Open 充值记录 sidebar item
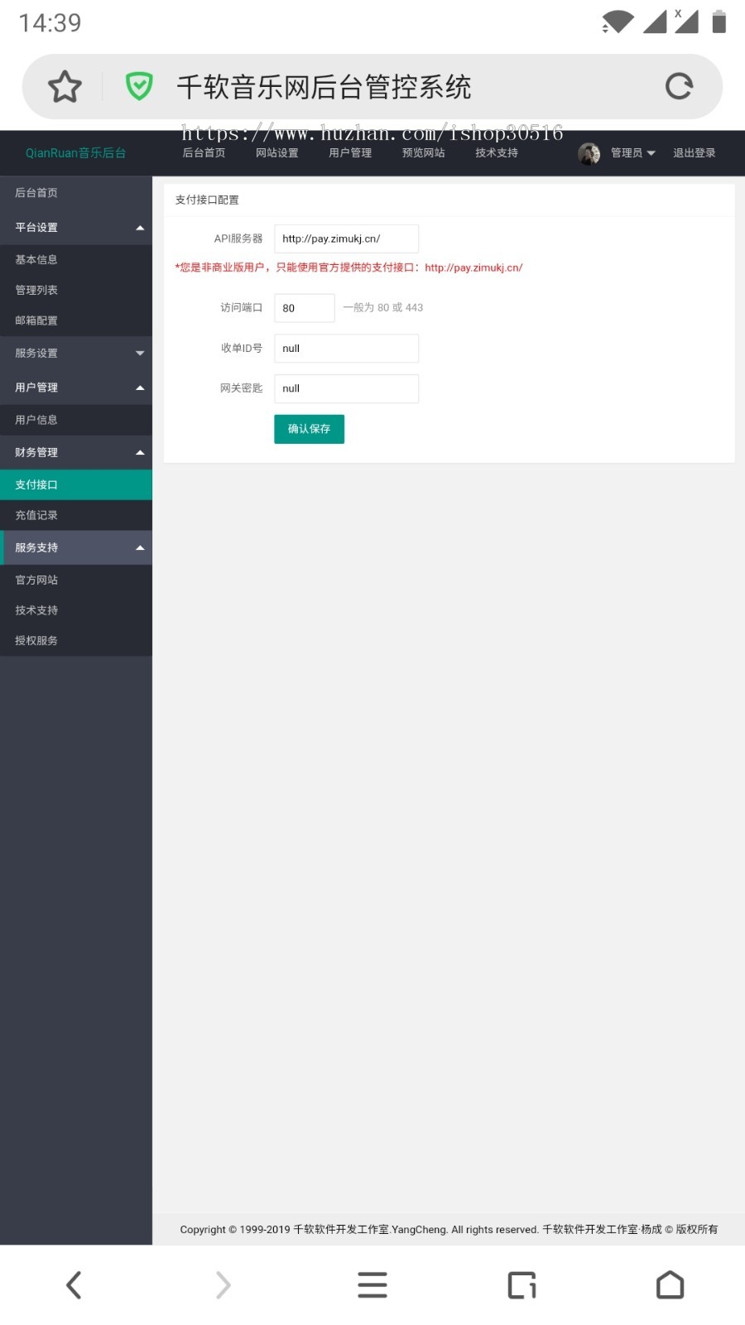Image resolution: width=745 pixels, height=1325 pixels. (x=76, y=516)
